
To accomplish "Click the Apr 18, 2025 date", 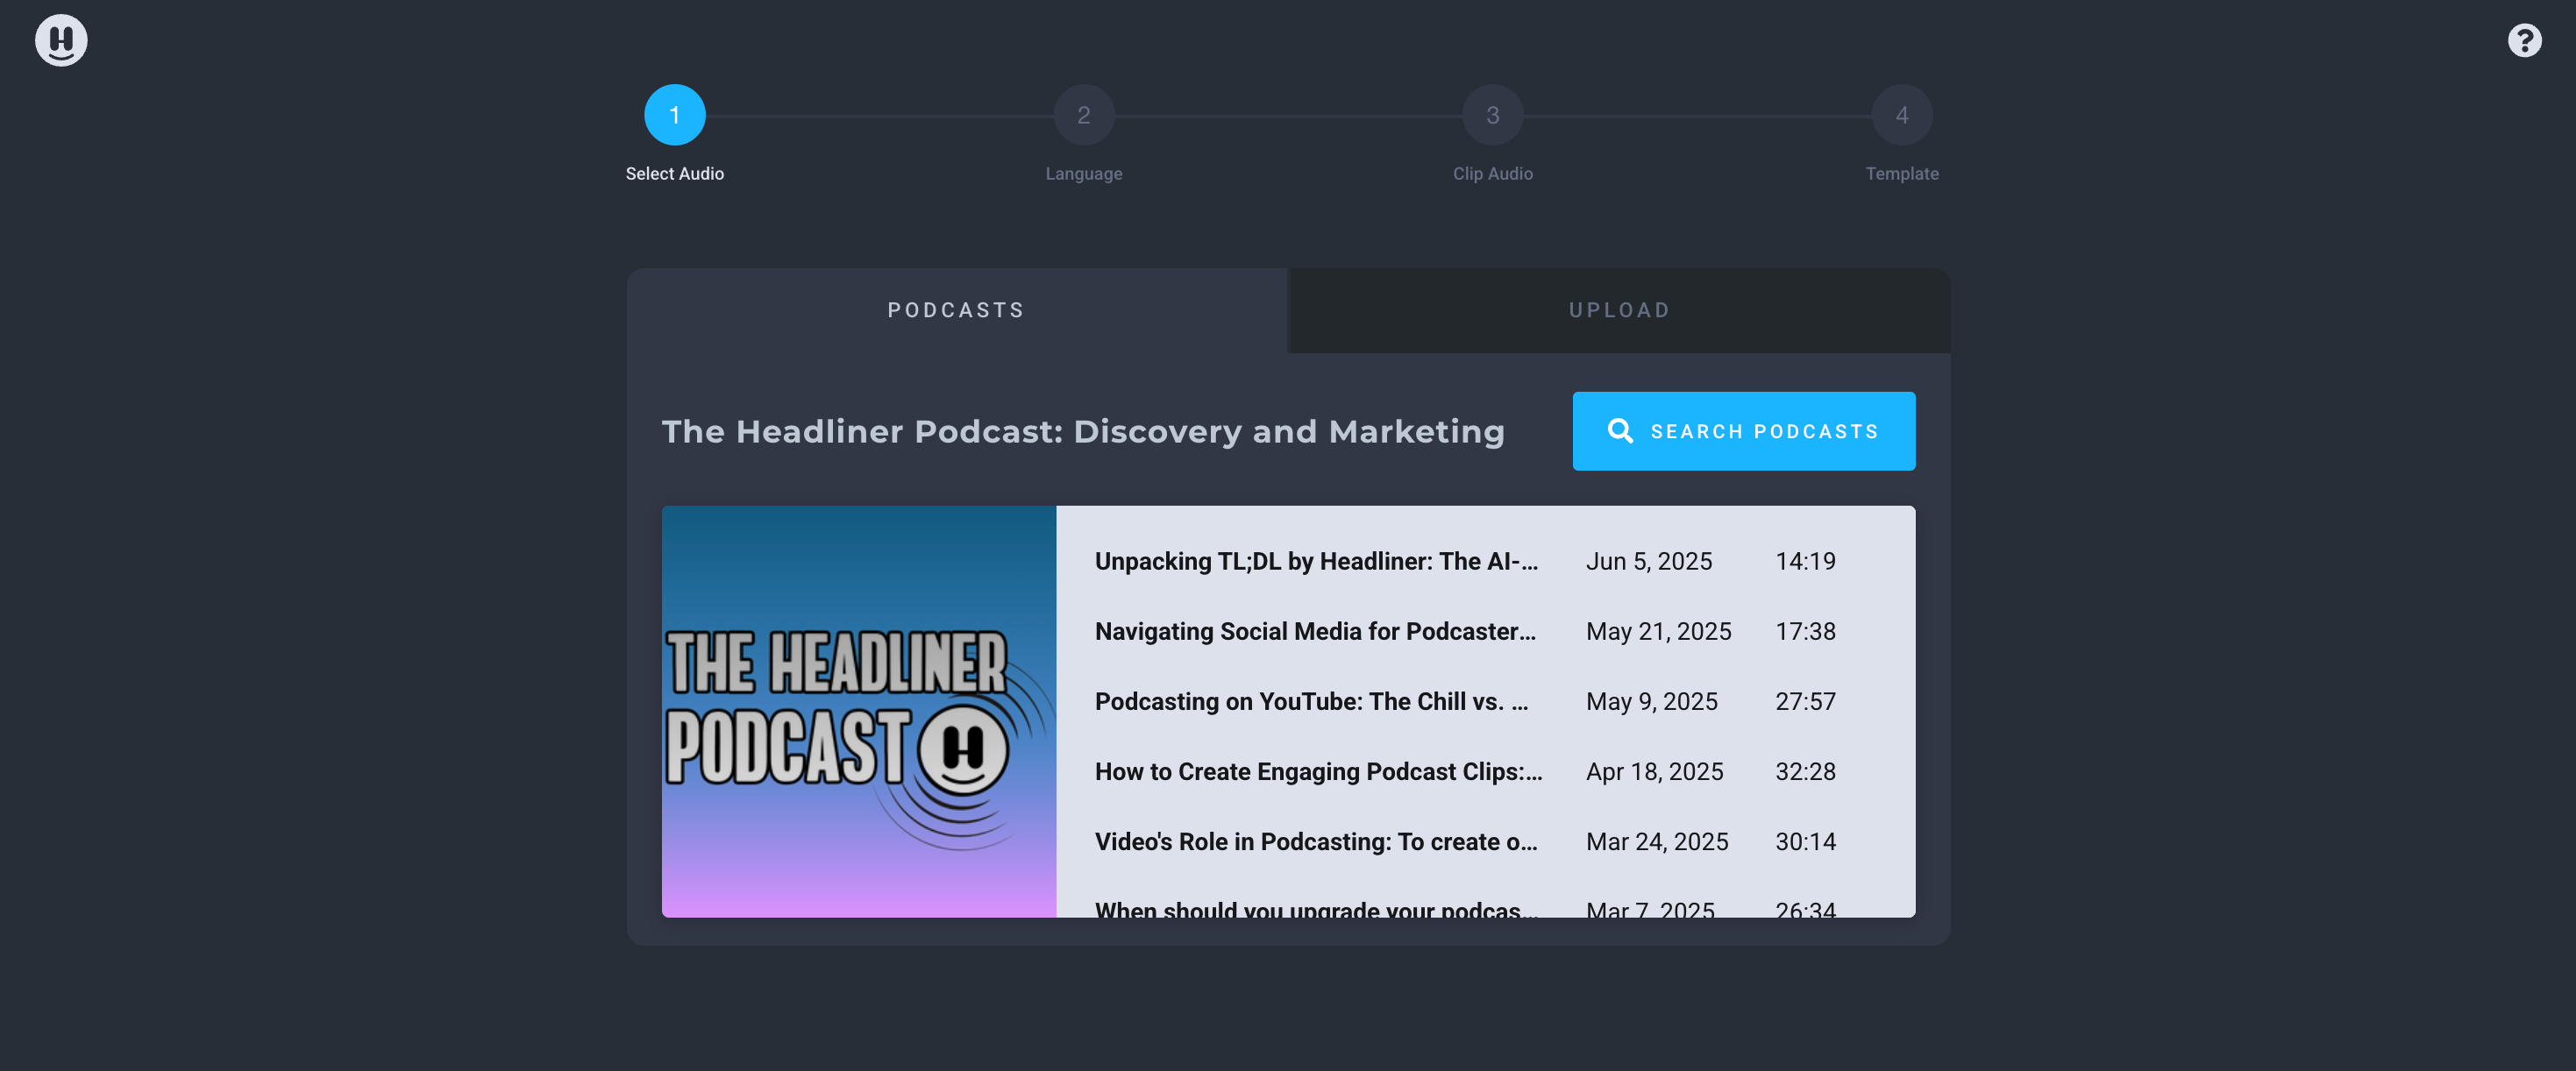I will coord(1654,771).
